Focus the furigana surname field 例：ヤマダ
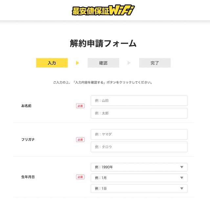Screen dimensions: 210x205 (x=139, y=134)
